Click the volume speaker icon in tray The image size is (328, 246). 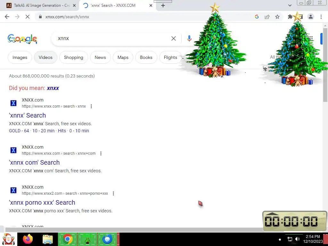(x=297, y=239)
